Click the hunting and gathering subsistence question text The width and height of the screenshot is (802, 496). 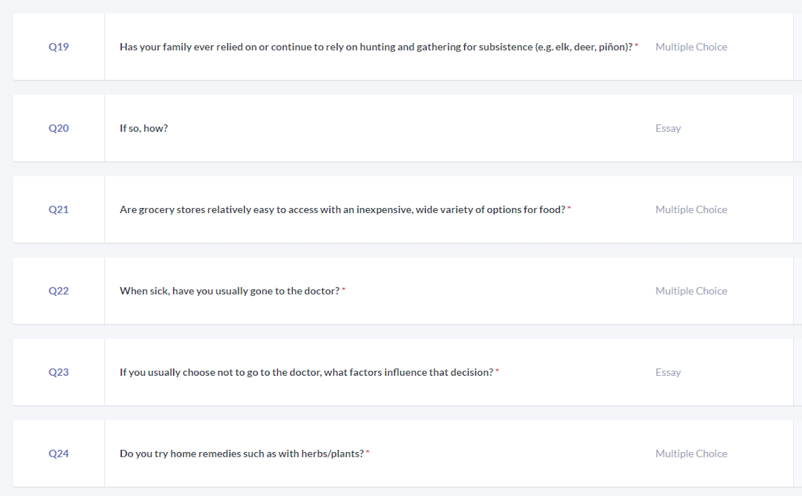click(375, 47)
